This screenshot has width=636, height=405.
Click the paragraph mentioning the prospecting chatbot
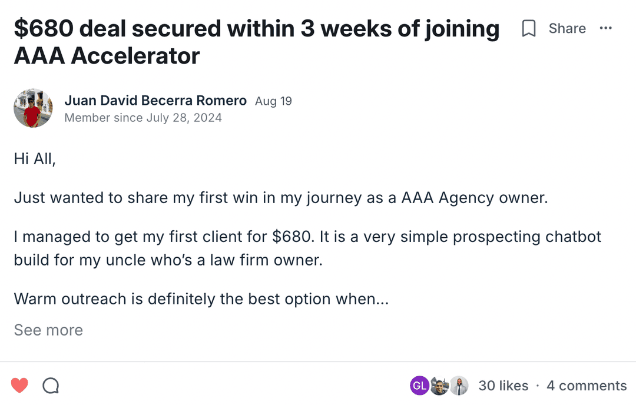[x=307, y=248]
